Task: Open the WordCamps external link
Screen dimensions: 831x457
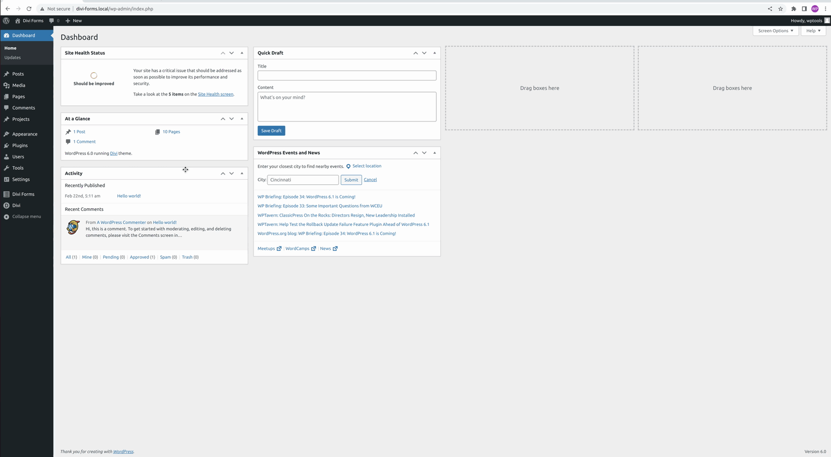Action: pyautogui.click(x=301, y=249)
